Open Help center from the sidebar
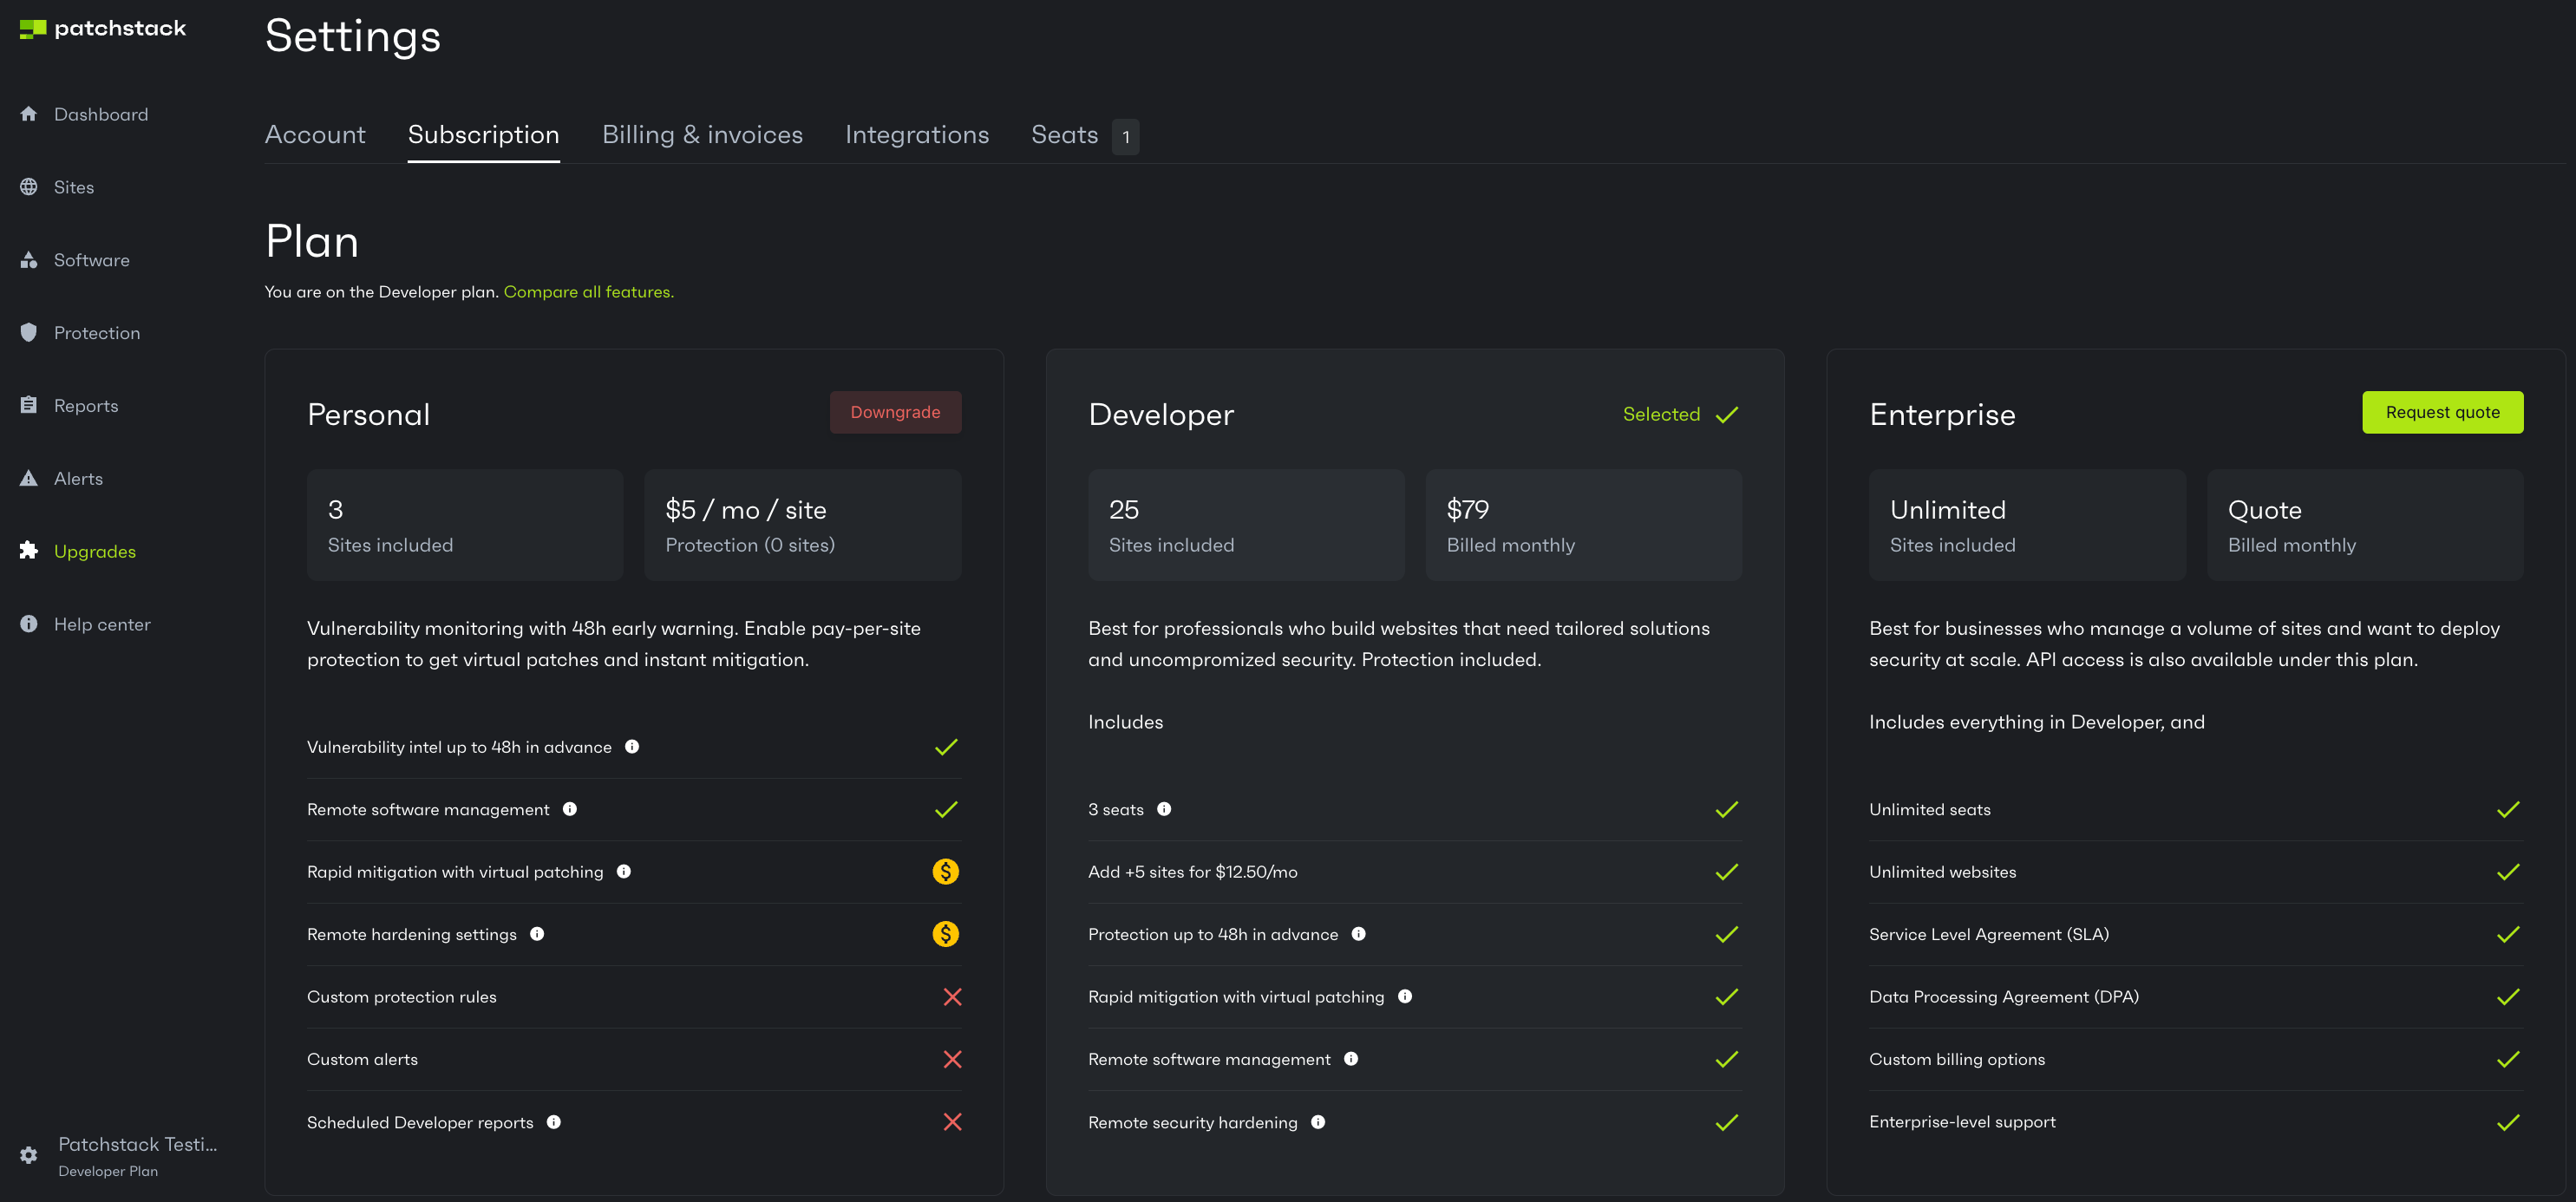The width and height of the screenshot is (2576, 1202). tap(102, 624)
